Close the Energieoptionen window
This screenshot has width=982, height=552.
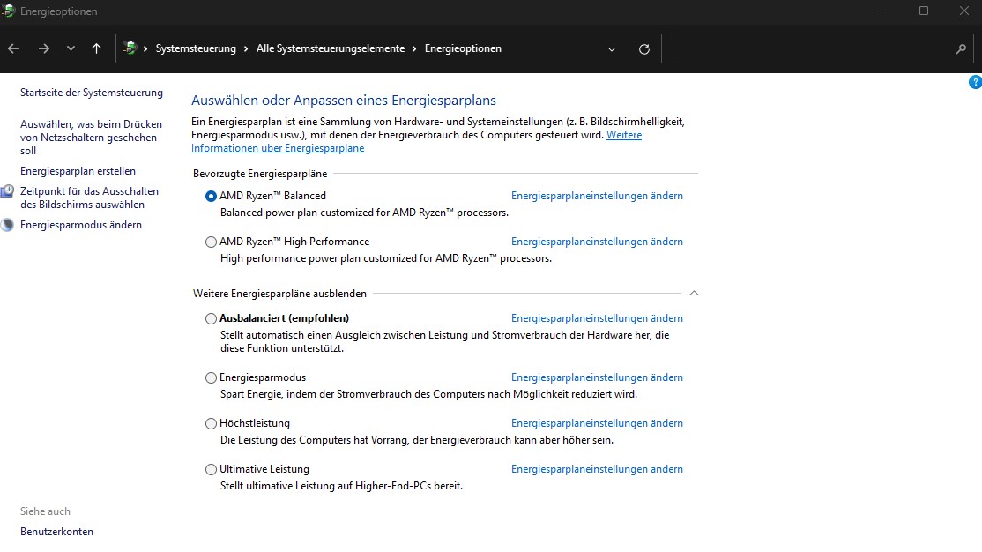coord(963,11)
